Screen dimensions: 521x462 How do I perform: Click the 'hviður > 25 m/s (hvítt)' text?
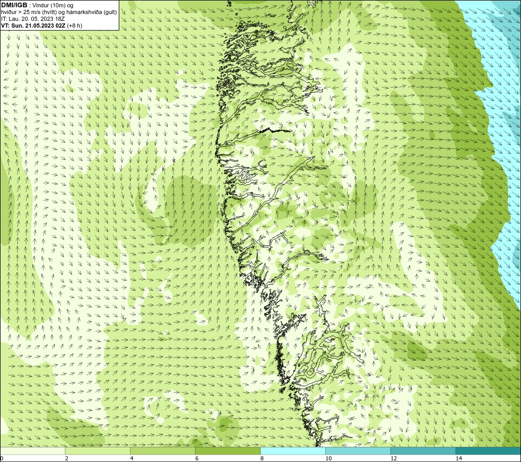28,13
